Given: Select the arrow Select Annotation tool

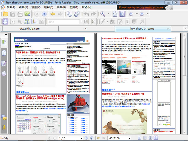Looking at the screenshot, I should click(20, 22).
